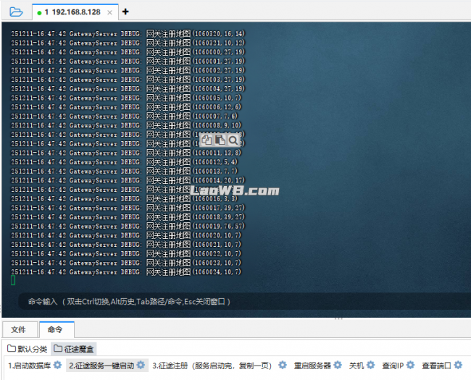The height and width of the screenshot is (380, 471).
Task: Open gear settings for 关机 command
Action: click(x=370, y=366)
